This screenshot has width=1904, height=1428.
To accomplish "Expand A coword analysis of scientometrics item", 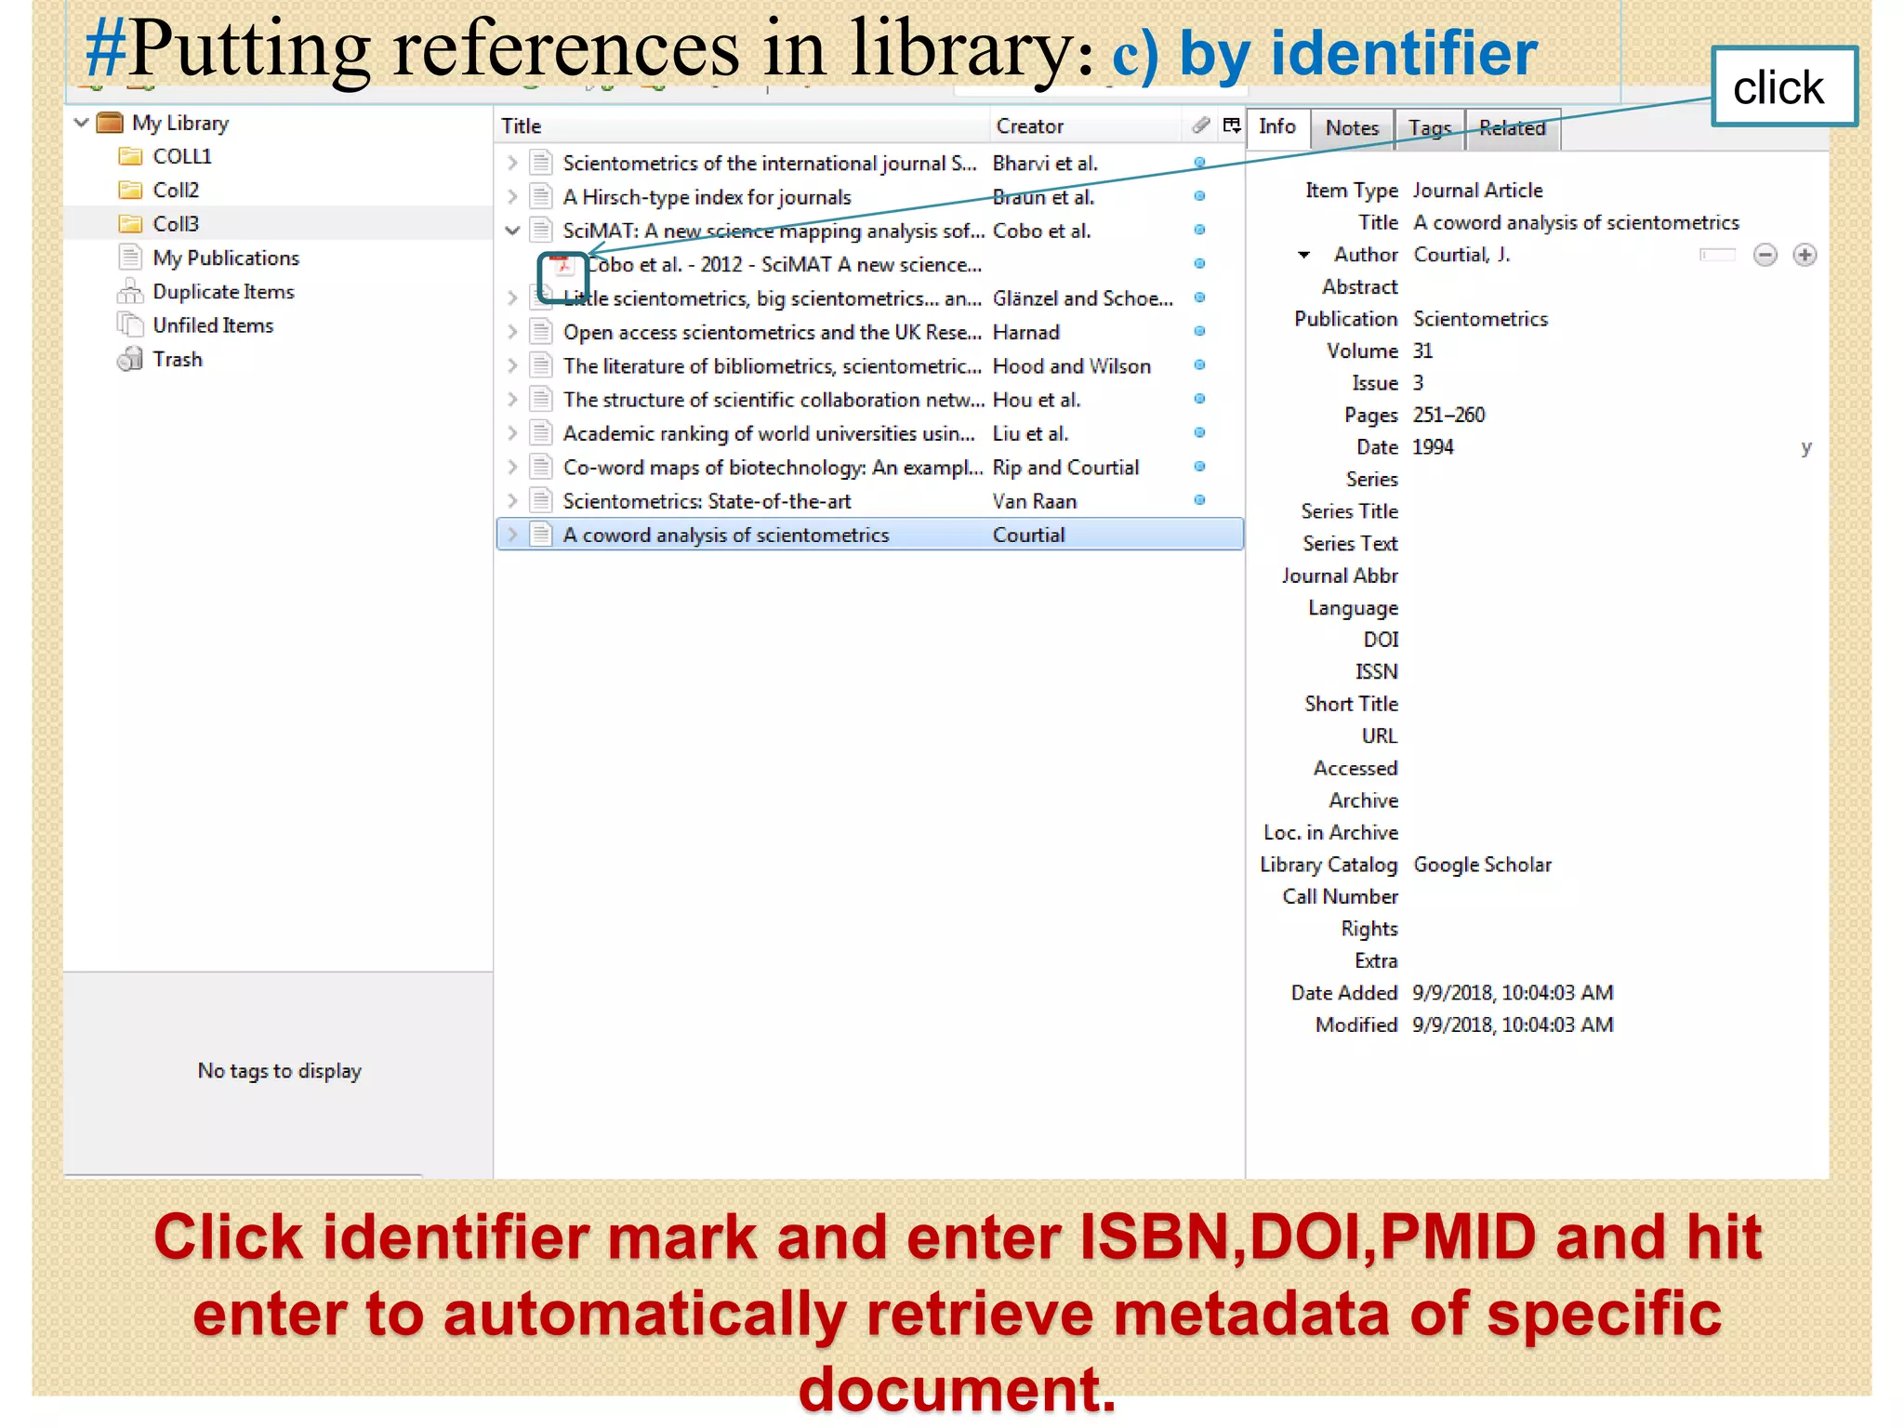I will [x=511, y=535].
